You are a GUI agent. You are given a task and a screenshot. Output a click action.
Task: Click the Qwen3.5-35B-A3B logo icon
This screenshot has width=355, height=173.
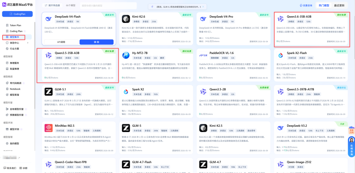coord(48,55)
